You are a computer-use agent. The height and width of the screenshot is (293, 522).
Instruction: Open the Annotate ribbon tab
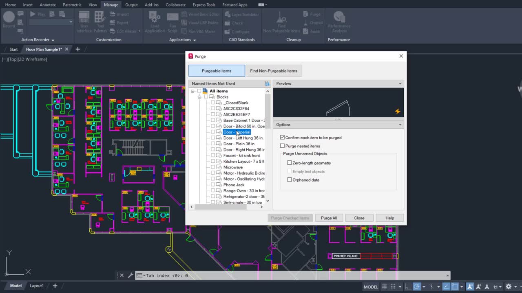(x=48, y=5)
